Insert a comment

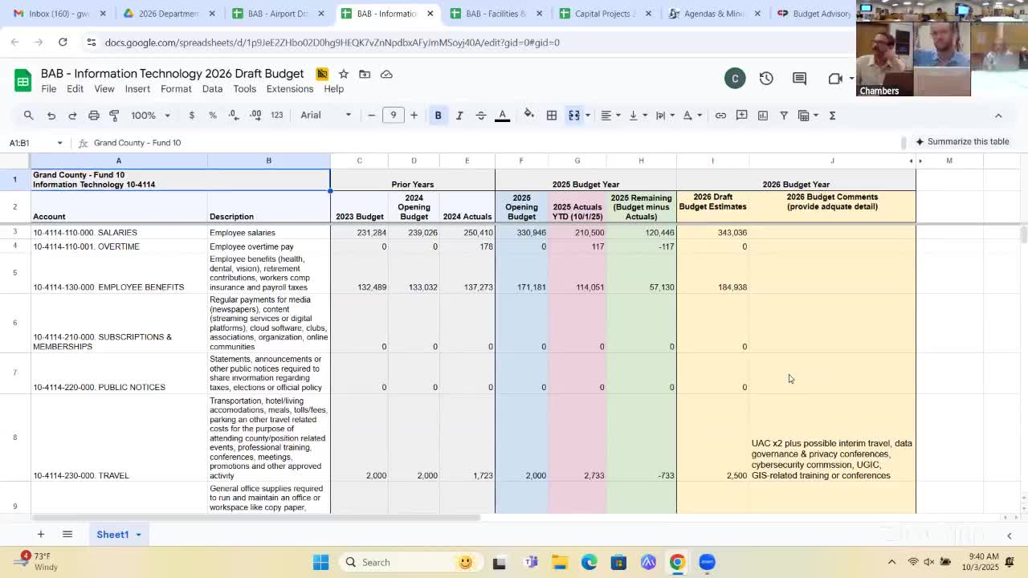pos(741,116)
